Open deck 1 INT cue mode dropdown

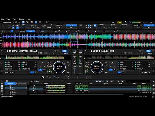[x=49, y=62]
